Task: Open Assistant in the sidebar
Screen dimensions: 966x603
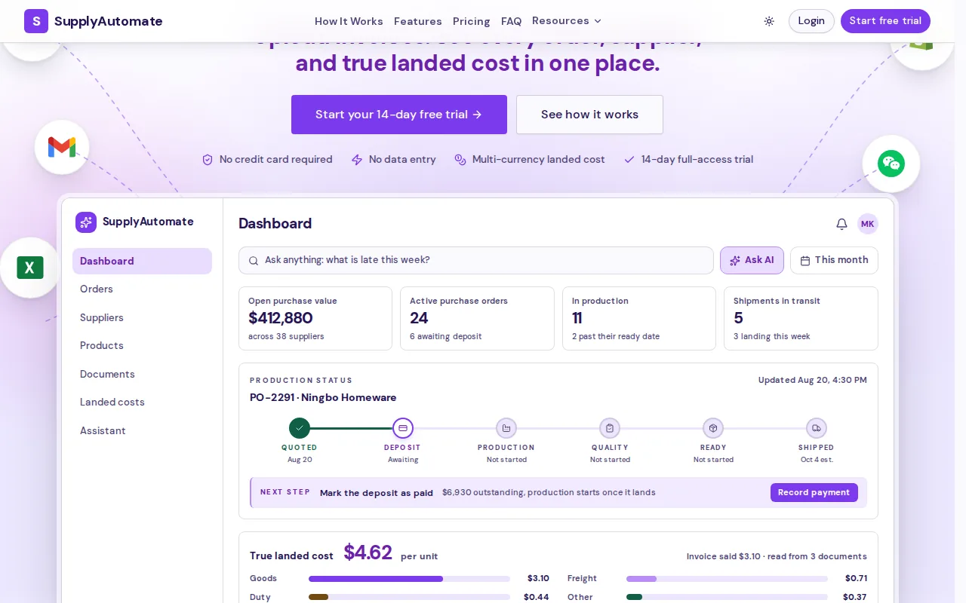Action: [x=142, y=430]
